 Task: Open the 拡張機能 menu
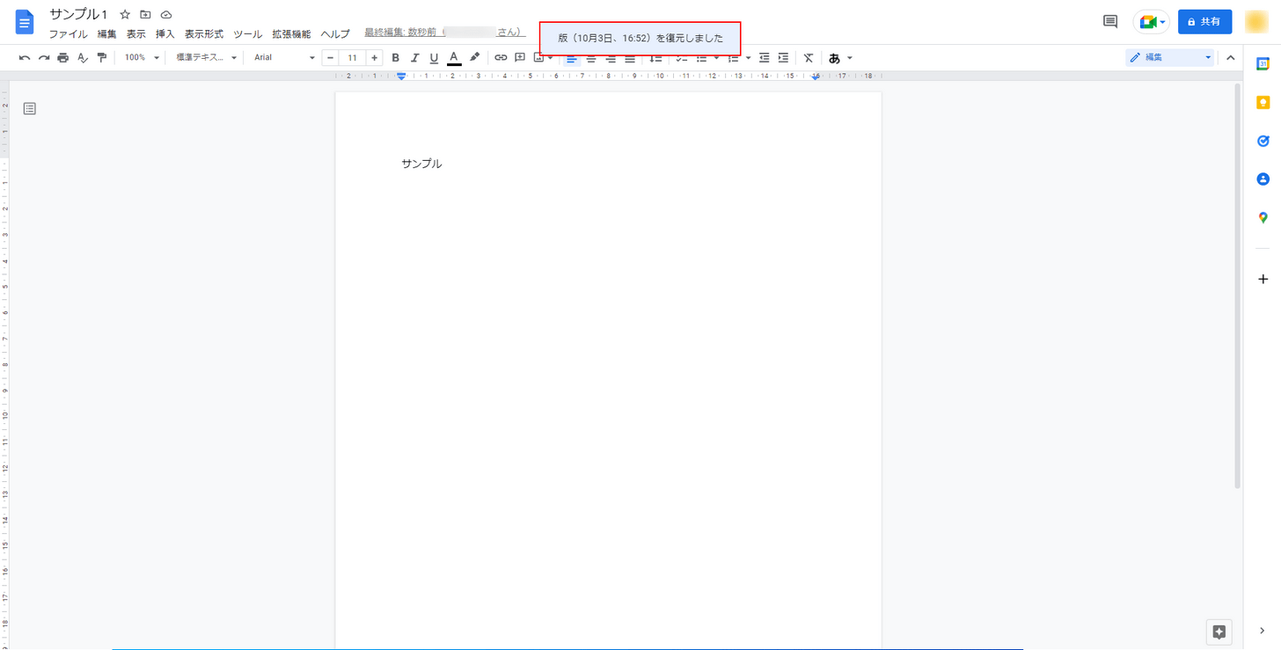(x=291, y=34)
